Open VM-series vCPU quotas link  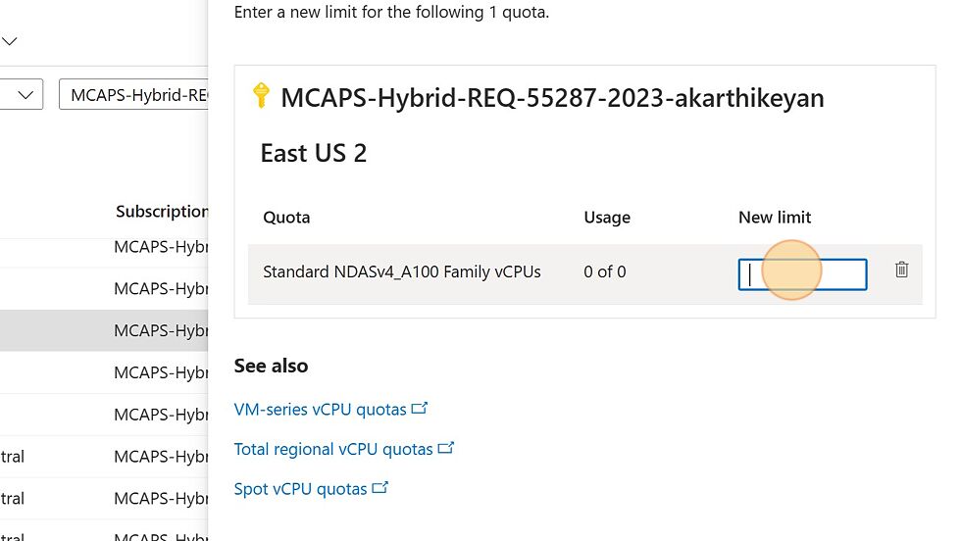pyautogui.click(x=320, y=410)
